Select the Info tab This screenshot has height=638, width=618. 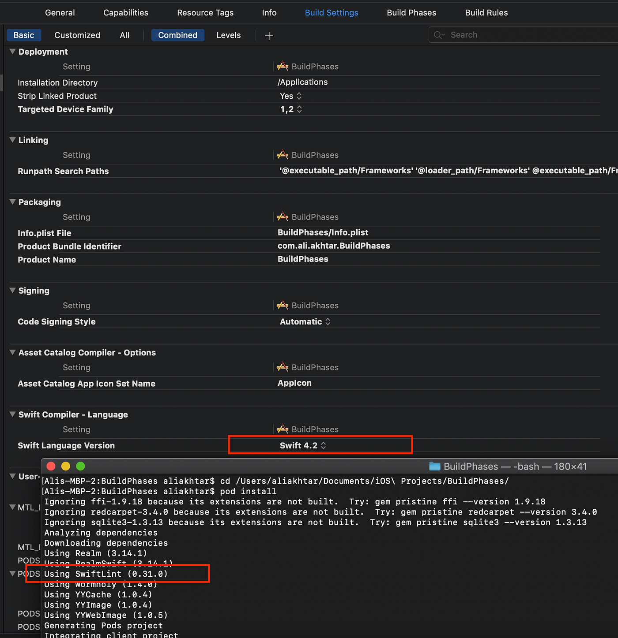click(269, 13)
